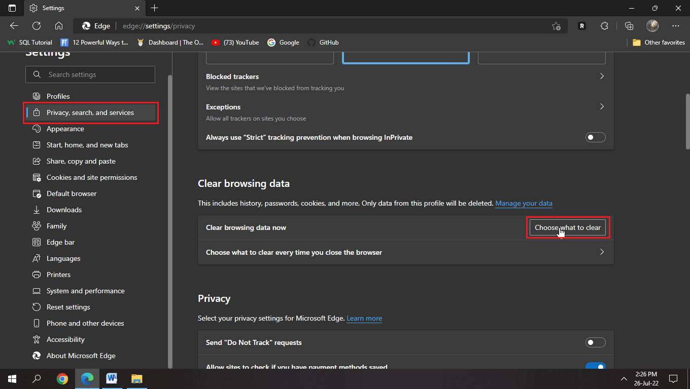The height and width of the screenshot is (389, 690).
Task: Open a new tab with plus icon
Action: click(x=155, y=8)
